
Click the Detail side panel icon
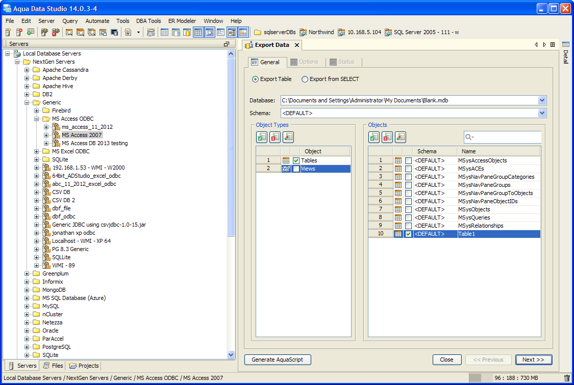[x=565, y=45]
